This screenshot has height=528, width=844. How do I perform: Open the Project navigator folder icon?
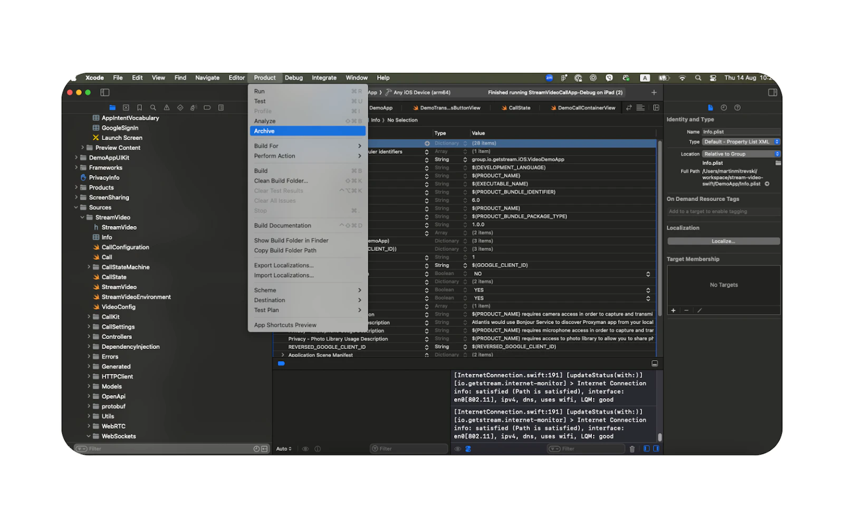[112, 108]
